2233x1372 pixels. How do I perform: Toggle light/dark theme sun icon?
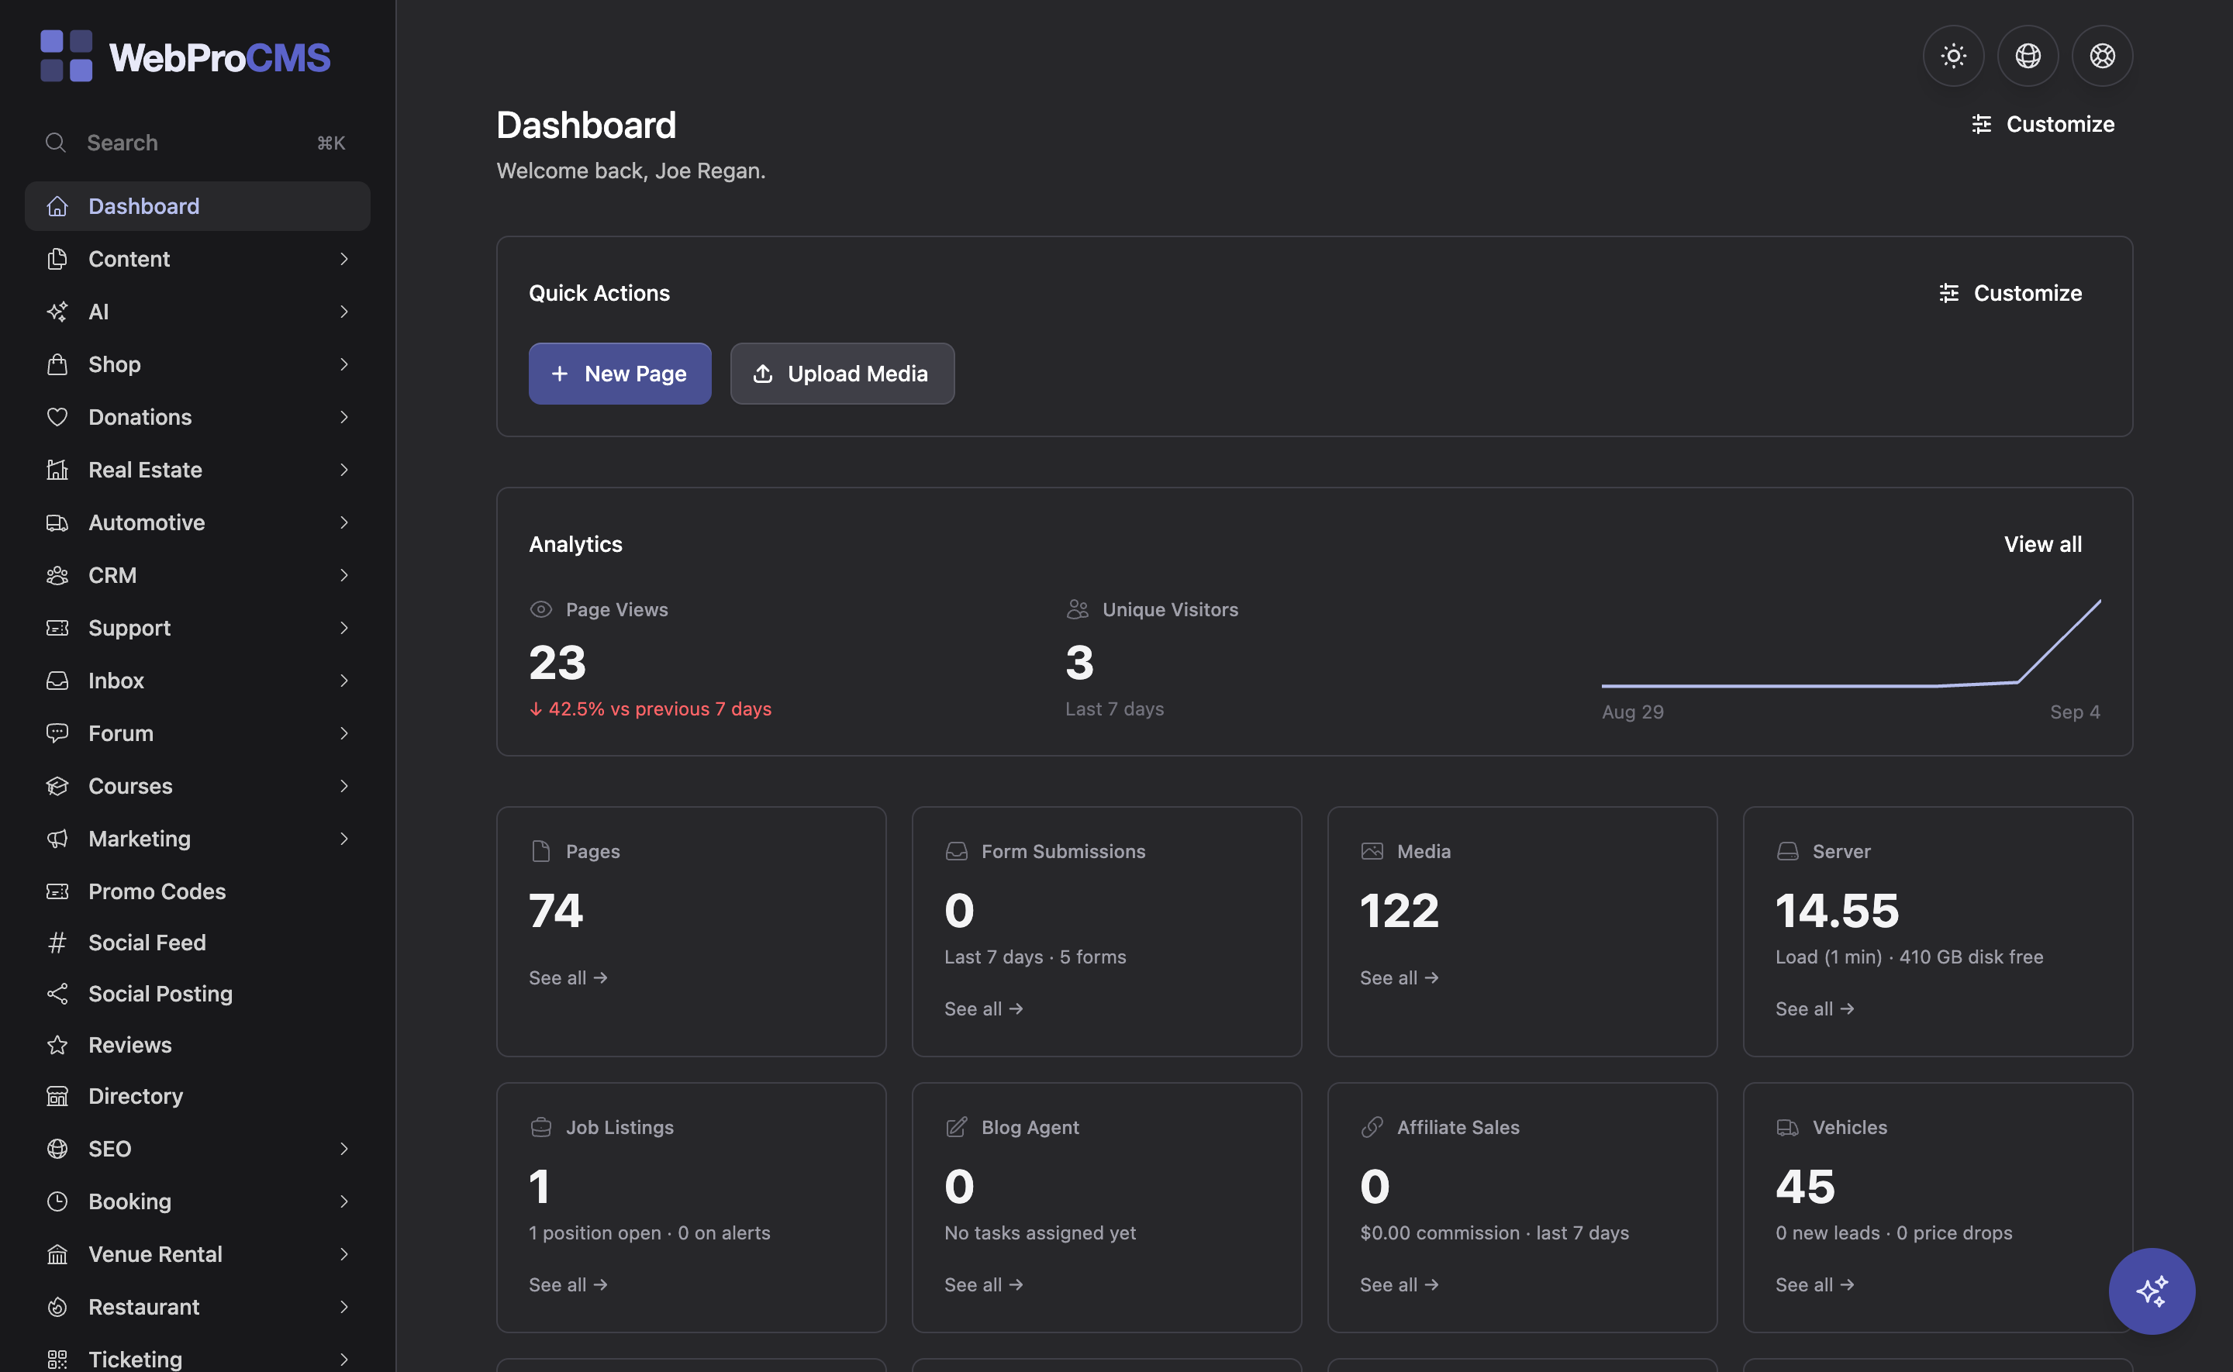(x=1952, y=57)
